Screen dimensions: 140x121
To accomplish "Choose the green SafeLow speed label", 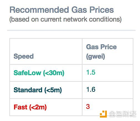I will click(27, 73).
